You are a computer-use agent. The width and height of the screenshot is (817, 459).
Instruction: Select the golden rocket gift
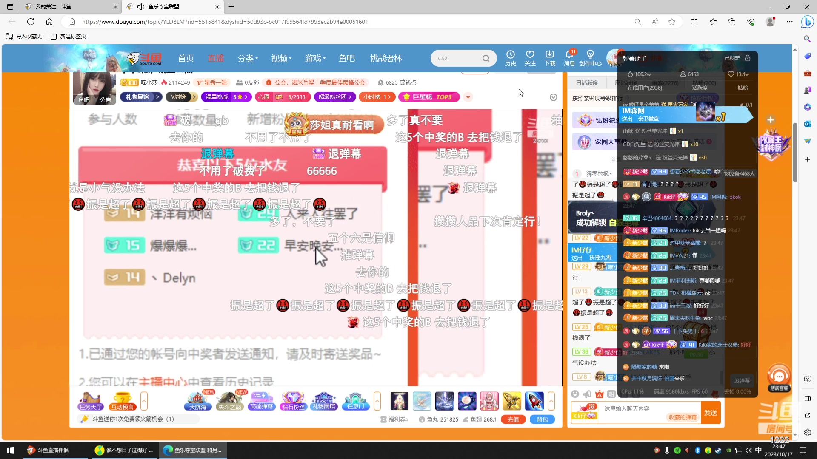point(512,401)
